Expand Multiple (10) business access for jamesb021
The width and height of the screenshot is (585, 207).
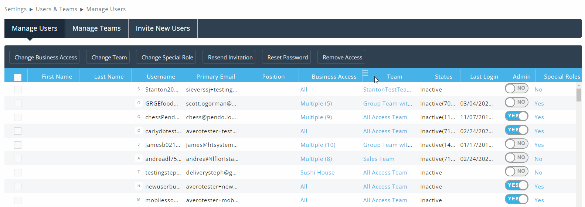[318, 145]
